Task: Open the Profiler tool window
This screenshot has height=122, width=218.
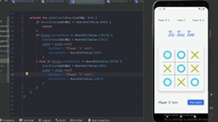Action: 76,120
